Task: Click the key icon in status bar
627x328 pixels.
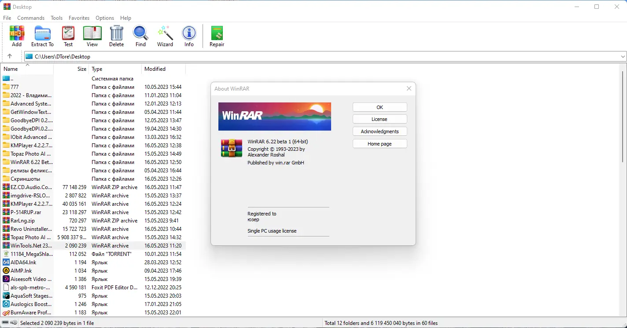Action: pyautogui.click(x=13, y=323)
